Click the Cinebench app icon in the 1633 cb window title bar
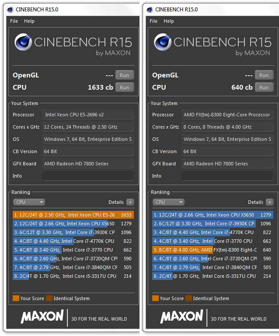Screen dimensions: 279x336 [10, 9]
